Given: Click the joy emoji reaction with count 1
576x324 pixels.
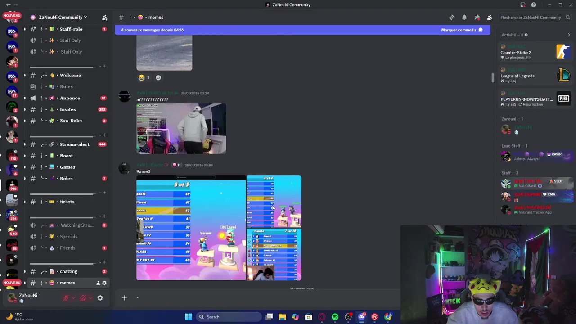Looking at the screenshot, I should click(x=144, y=77).
